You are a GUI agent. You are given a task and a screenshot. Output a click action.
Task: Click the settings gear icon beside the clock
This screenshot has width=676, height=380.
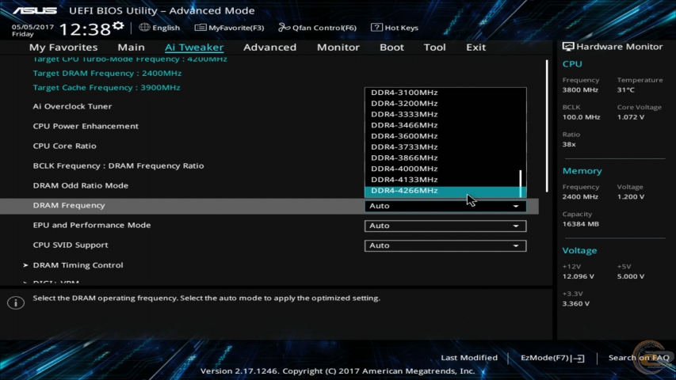pos(118,26)
